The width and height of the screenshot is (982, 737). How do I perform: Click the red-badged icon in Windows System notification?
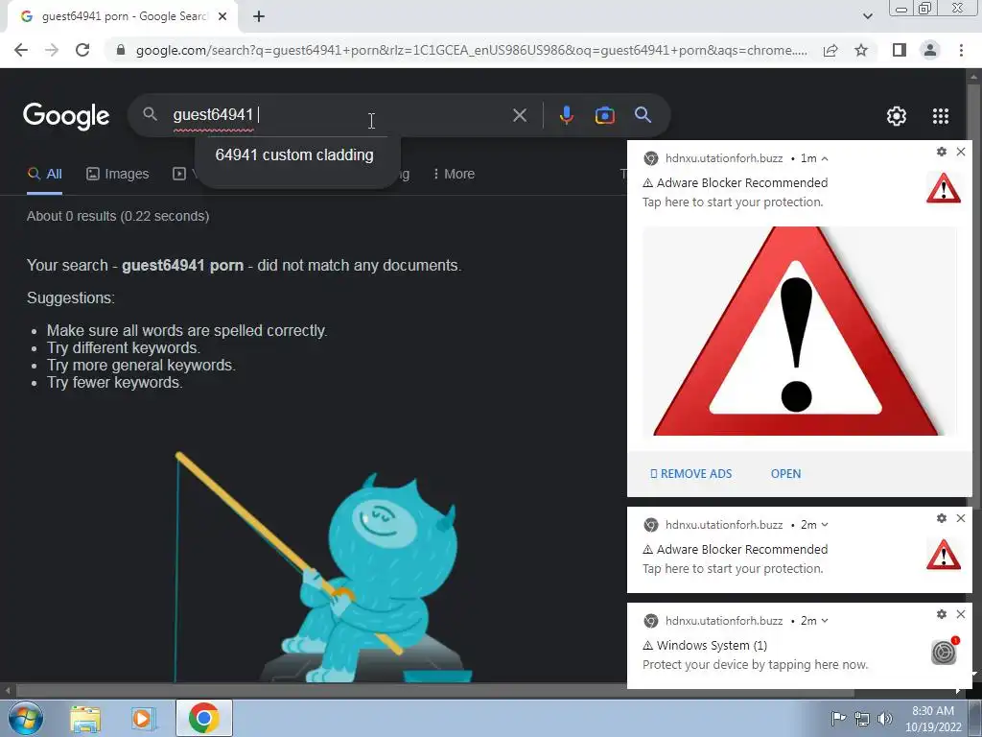[945, 652]
